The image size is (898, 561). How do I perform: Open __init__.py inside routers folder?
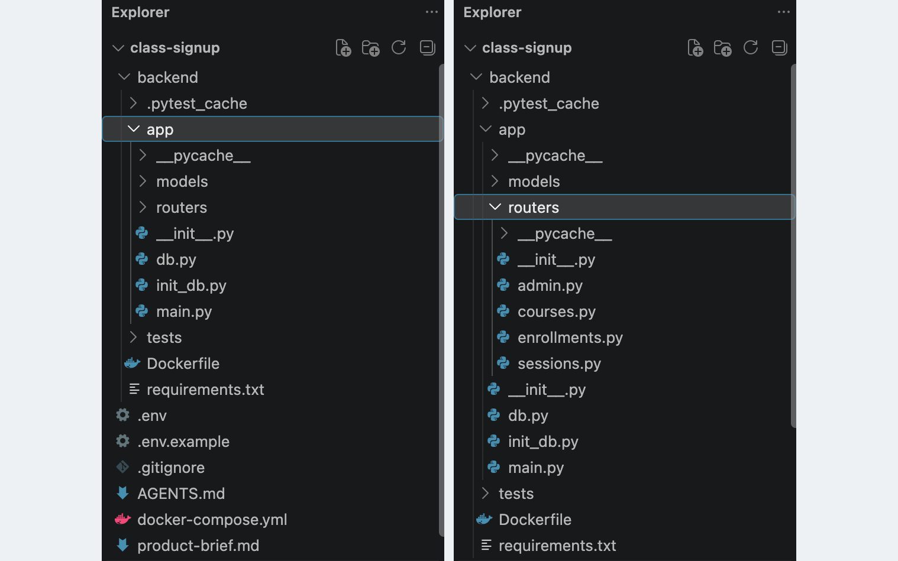[556, 260]
